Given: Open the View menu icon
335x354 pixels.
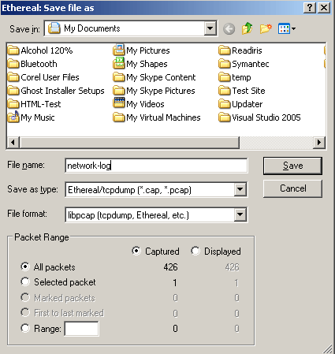Looking at the screenshot, I should pos(286,28).
